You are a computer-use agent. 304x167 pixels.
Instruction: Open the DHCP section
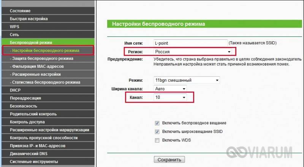pos(48,90)
